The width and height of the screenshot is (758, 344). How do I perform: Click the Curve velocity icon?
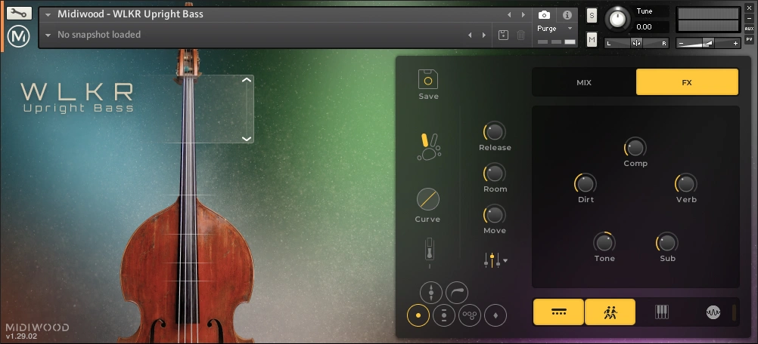[428, 199]
